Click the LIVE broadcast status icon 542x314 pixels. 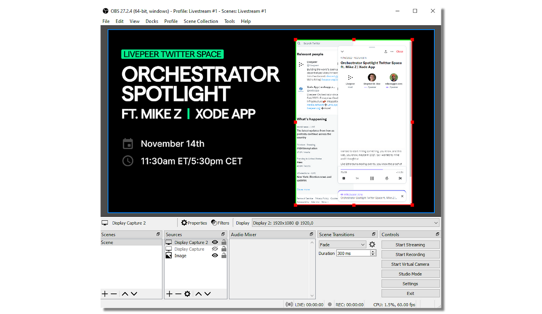pos(289,305)
